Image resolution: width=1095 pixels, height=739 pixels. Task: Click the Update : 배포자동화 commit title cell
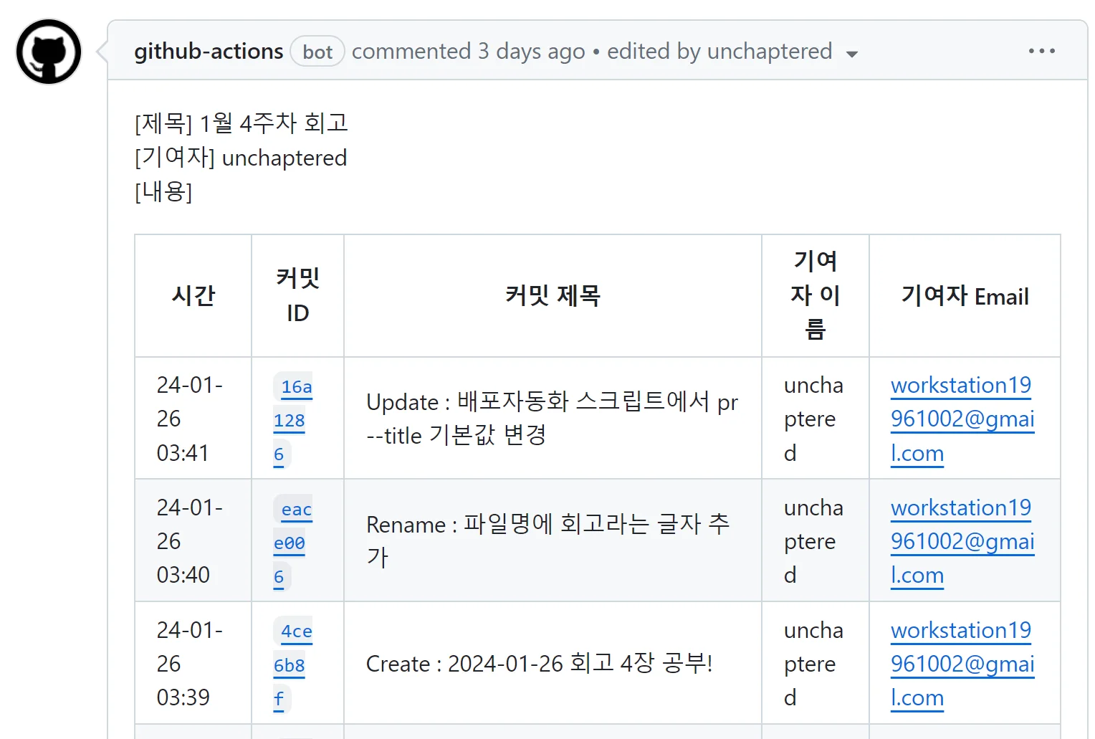click(x=552, y=419)
